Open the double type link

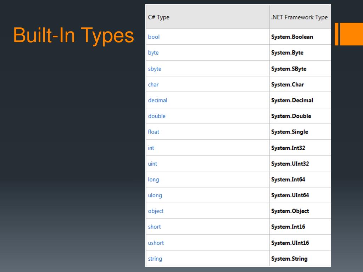(157, 116)
